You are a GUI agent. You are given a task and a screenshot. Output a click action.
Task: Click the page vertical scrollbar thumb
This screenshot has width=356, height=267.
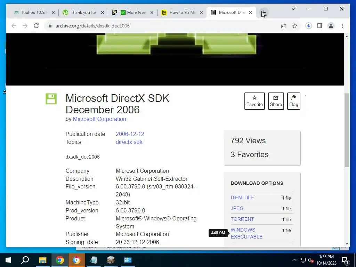[347, 130]
